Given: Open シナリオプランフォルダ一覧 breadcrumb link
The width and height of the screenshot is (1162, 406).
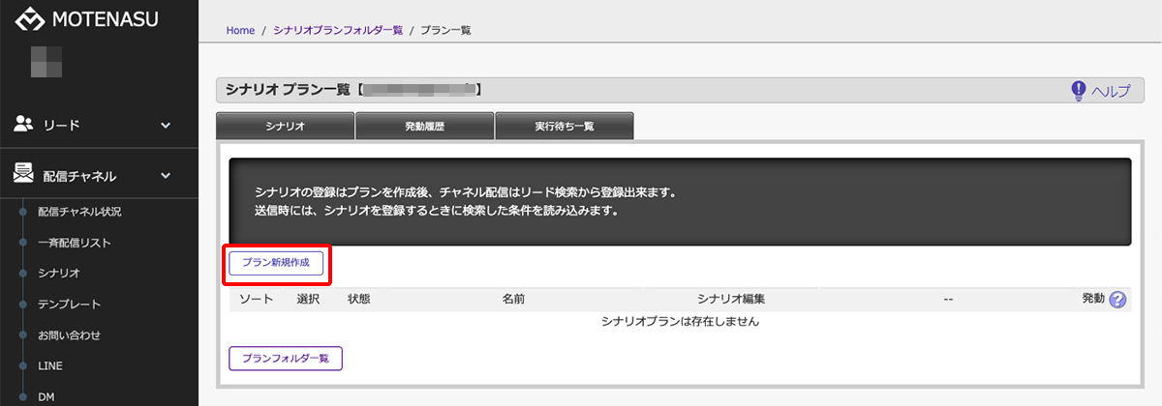Looking at the screenshot, I should tap(338, 30).
